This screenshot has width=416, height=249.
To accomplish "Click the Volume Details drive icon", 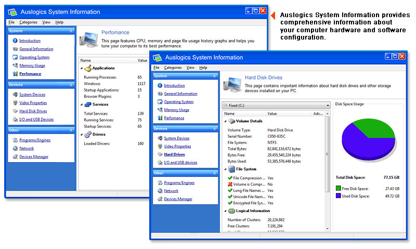I will [x=231, y=121].
